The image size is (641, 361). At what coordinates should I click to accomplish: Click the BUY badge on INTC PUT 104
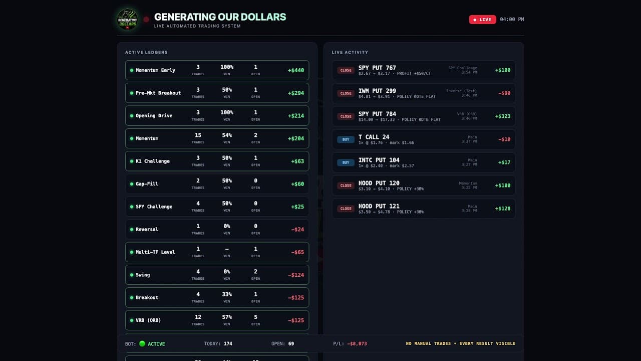346,162
